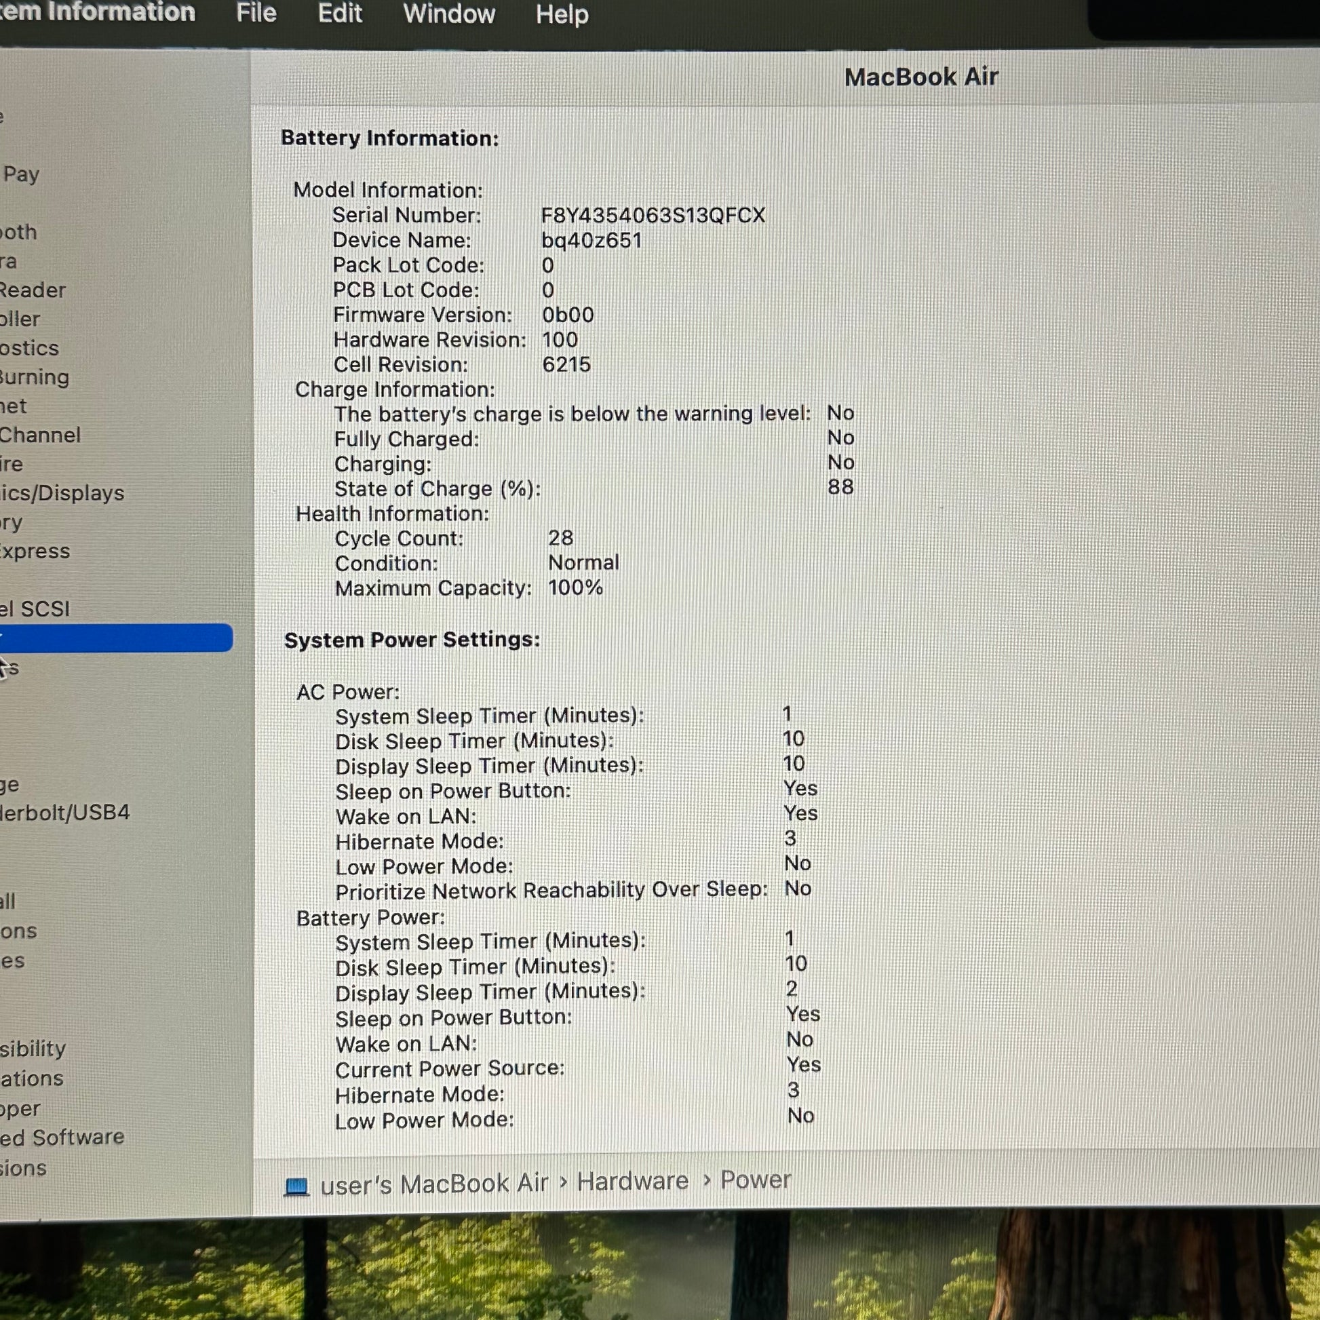Select the FireWire sidebar item
The width and height of the screenshot is (1320, 1320).
(12, 464)
